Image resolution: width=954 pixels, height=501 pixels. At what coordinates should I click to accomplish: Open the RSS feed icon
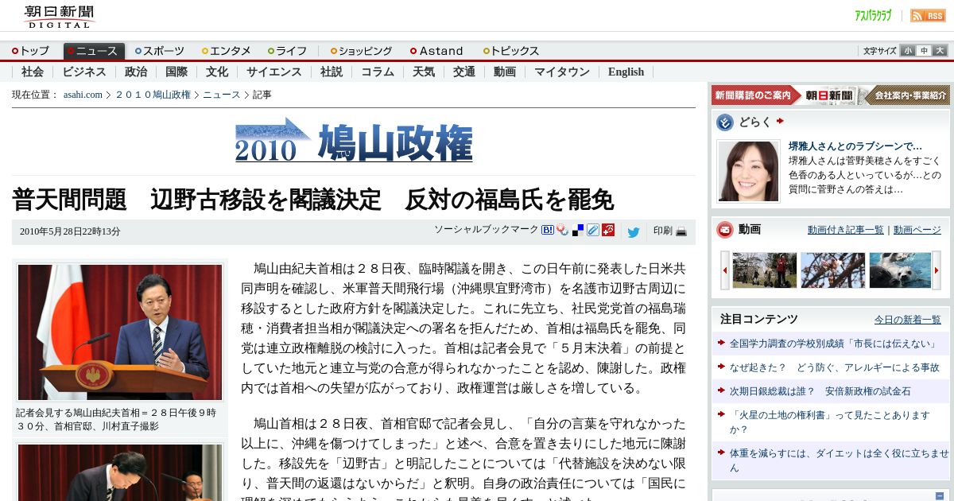928,15
